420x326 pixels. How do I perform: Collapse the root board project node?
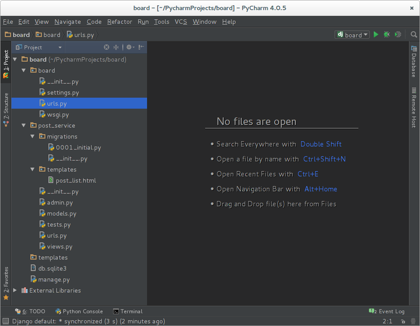[x=15, y=60]
